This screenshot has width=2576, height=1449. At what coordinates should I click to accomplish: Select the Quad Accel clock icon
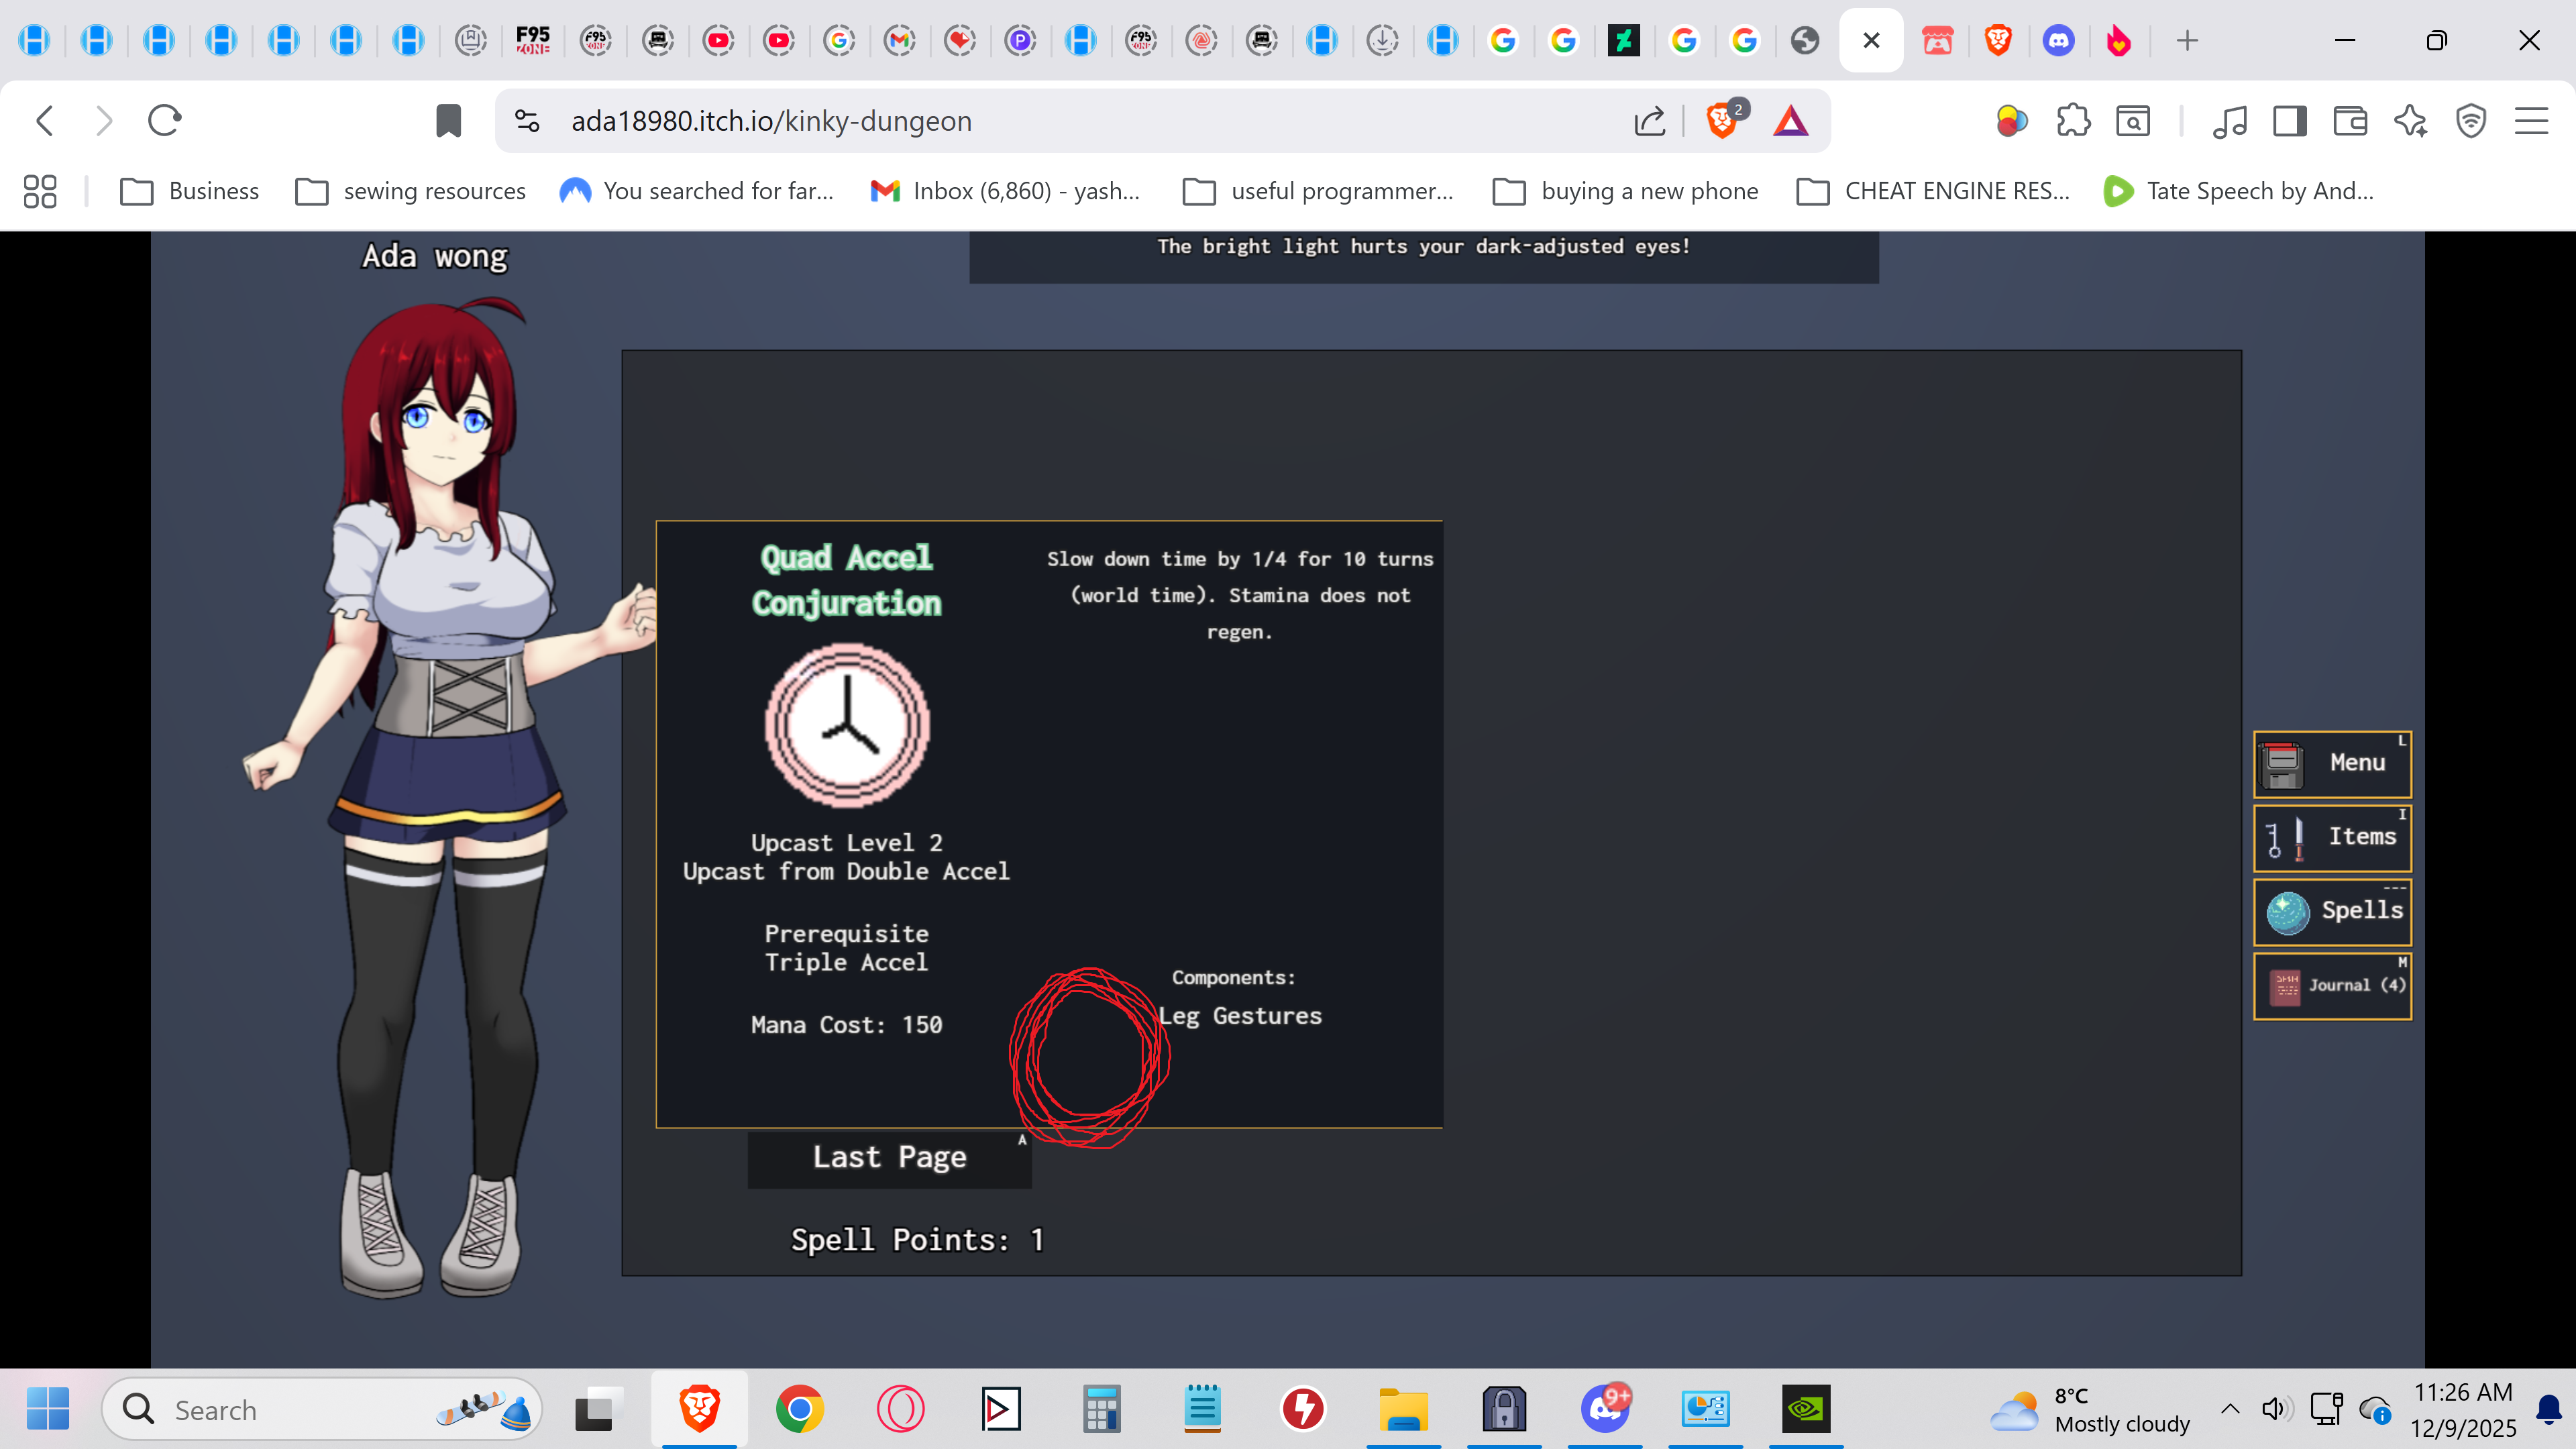847,725
